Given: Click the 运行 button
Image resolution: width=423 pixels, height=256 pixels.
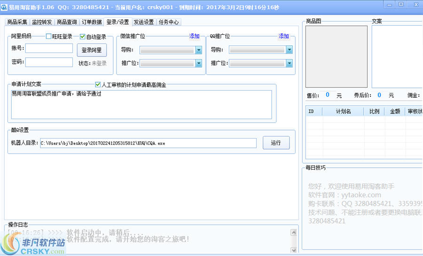Looking at the screenshot, I should [276, 143].
